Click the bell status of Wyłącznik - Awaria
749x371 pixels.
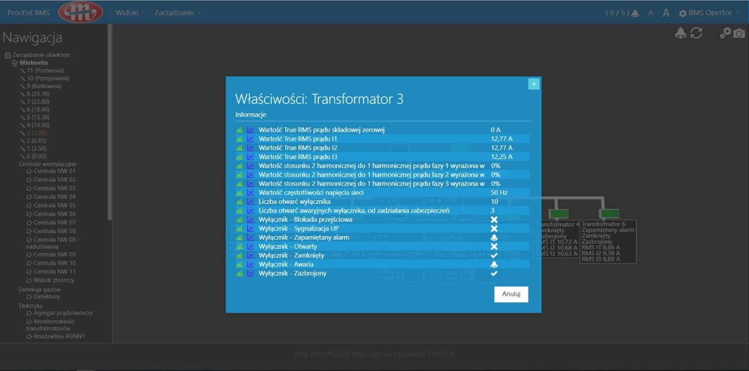[x=494, y=264]
